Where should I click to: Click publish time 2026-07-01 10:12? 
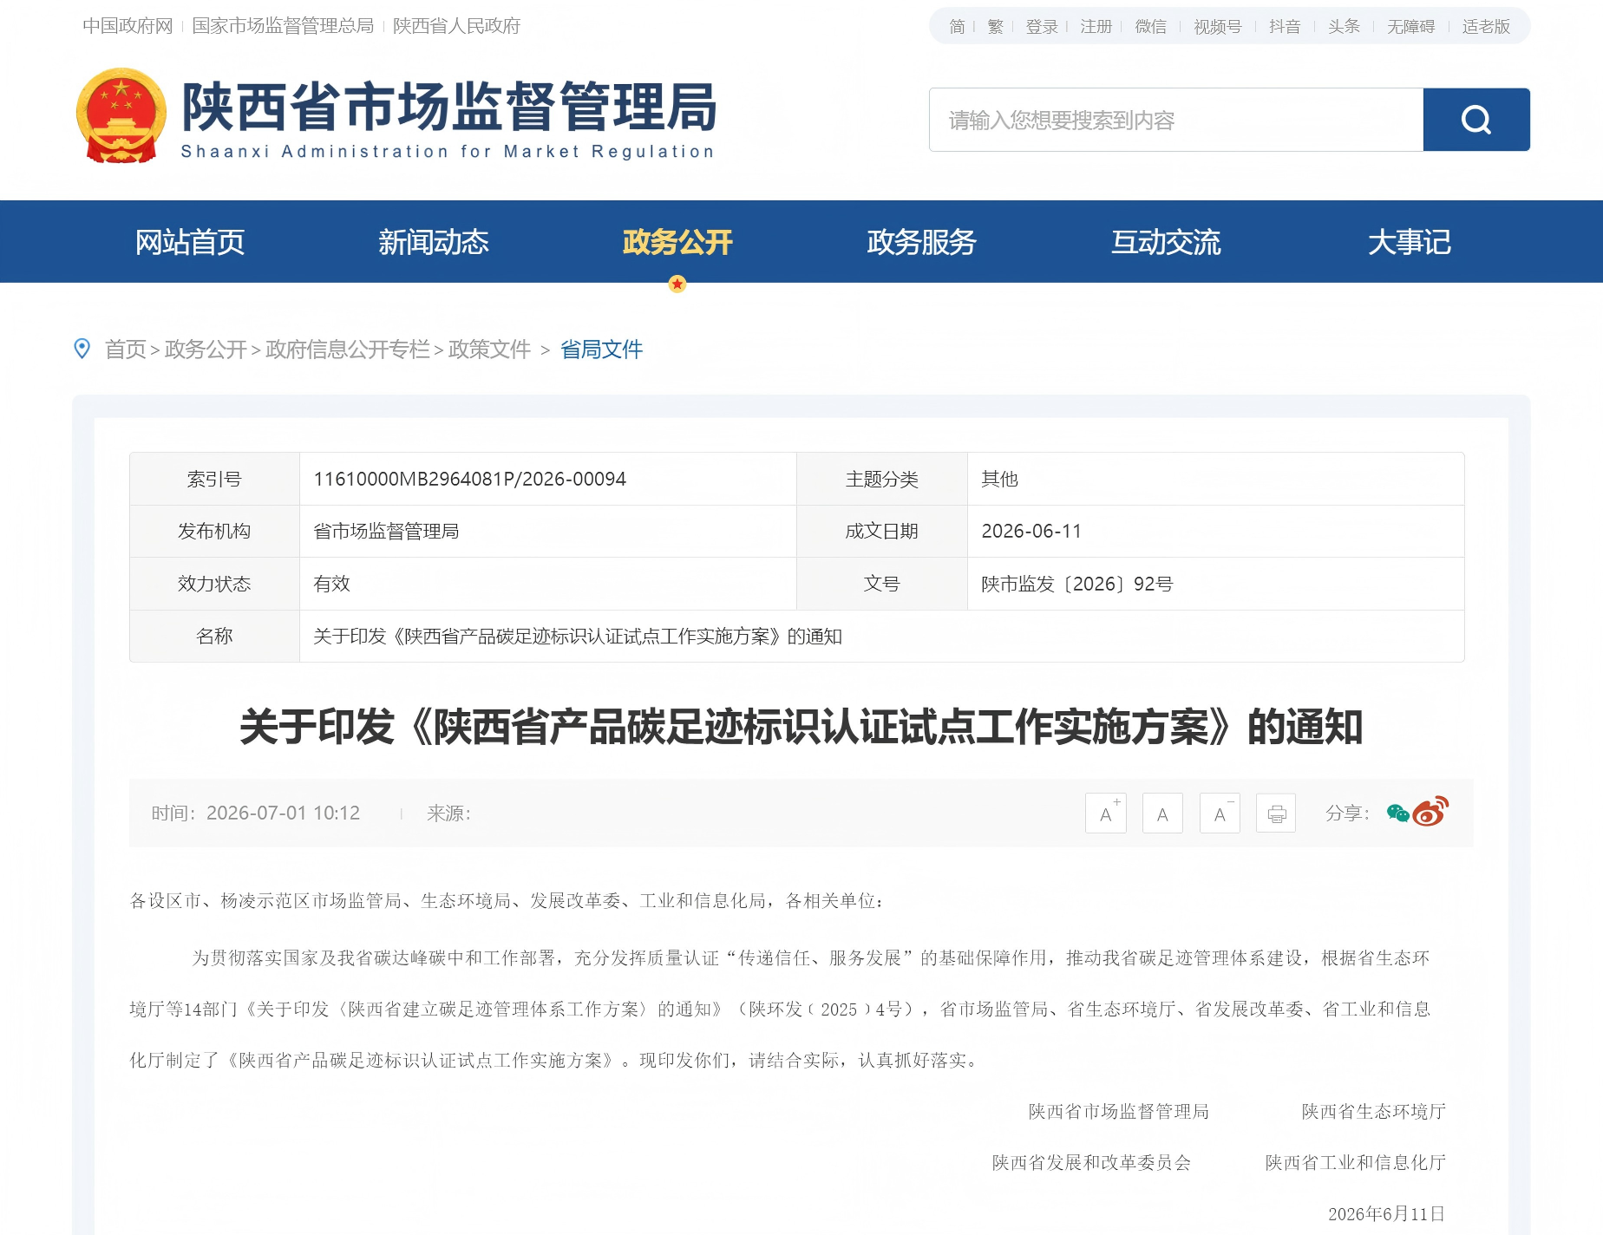point(283,813)
